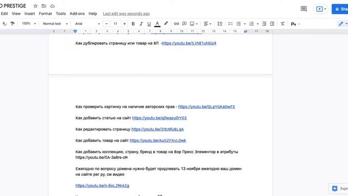This screenshot has width=348, height=196.
Task: Decrease font size with minus button
Action: point(107,24)
